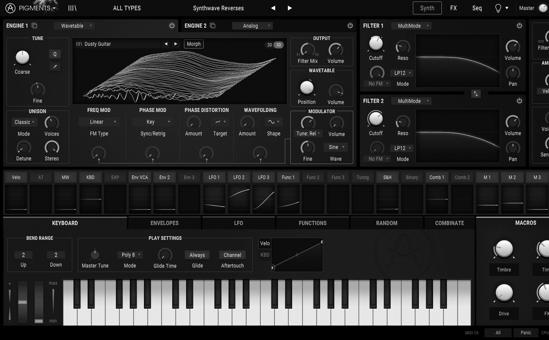Click the Master volume knob
This screenshot has width=549, height=340.
click(x=543, y=8)
